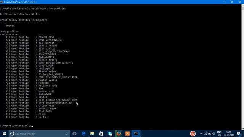This screenshot has height=137, width=244.
Task: Click the cmd.exe window title bar icon
Action: (2, 2)
